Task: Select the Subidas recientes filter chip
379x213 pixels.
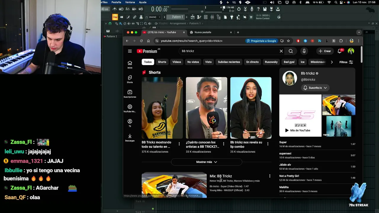Action: (x=229, y=62)
